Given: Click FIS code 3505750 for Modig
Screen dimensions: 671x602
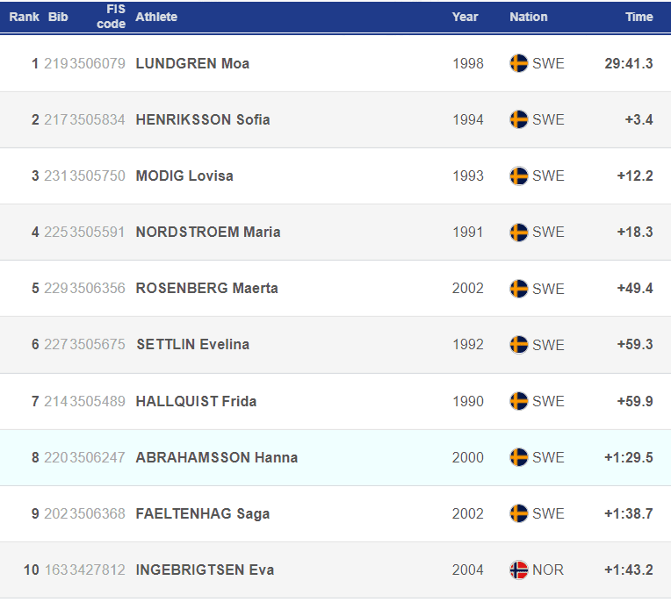Looking at the screenshot, I should [97, 176].
